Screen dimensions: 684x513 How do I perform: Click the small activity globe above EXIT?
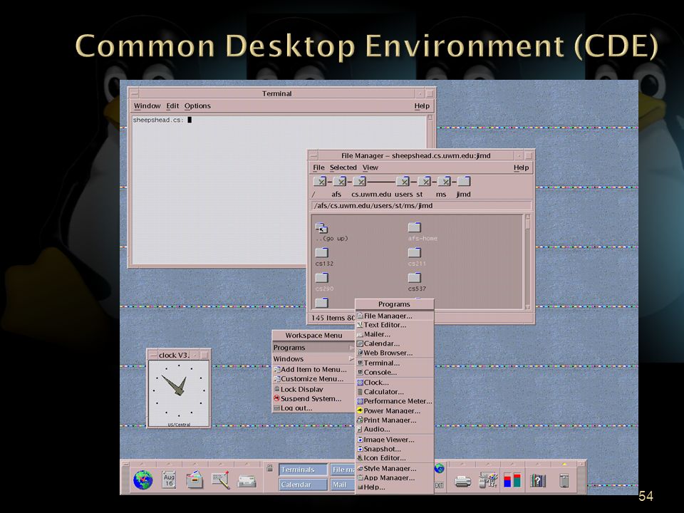(440, 469)
